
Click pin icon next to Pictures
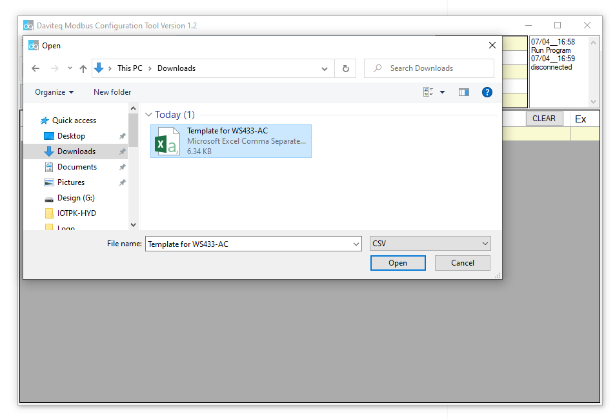123,182
